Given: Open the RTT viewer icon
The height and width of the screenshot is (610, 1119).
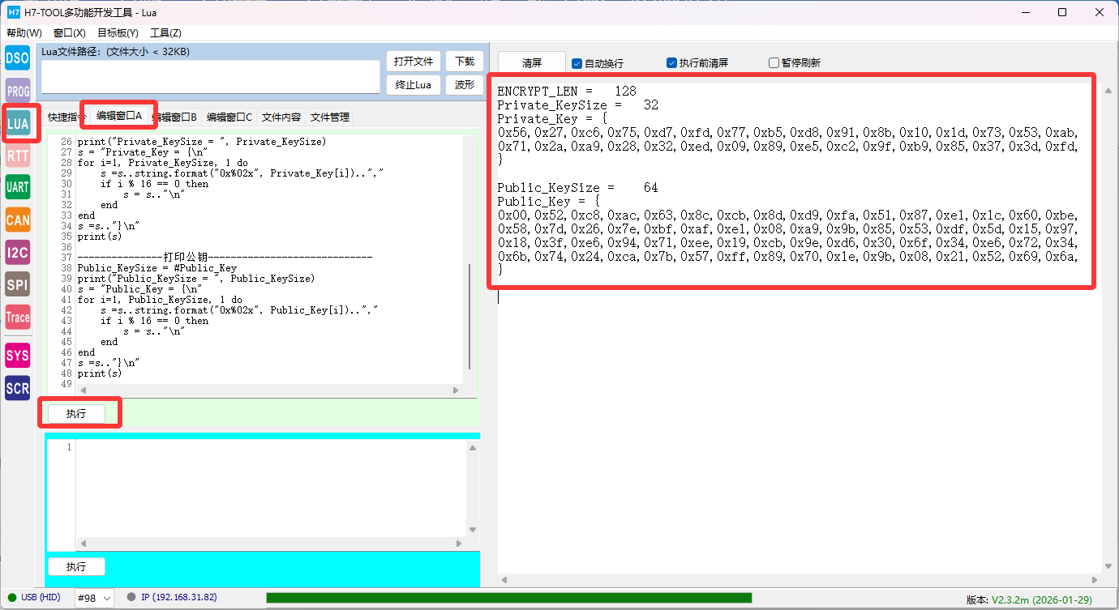Looking at the screenshot, I should click(x=18, y=155).
